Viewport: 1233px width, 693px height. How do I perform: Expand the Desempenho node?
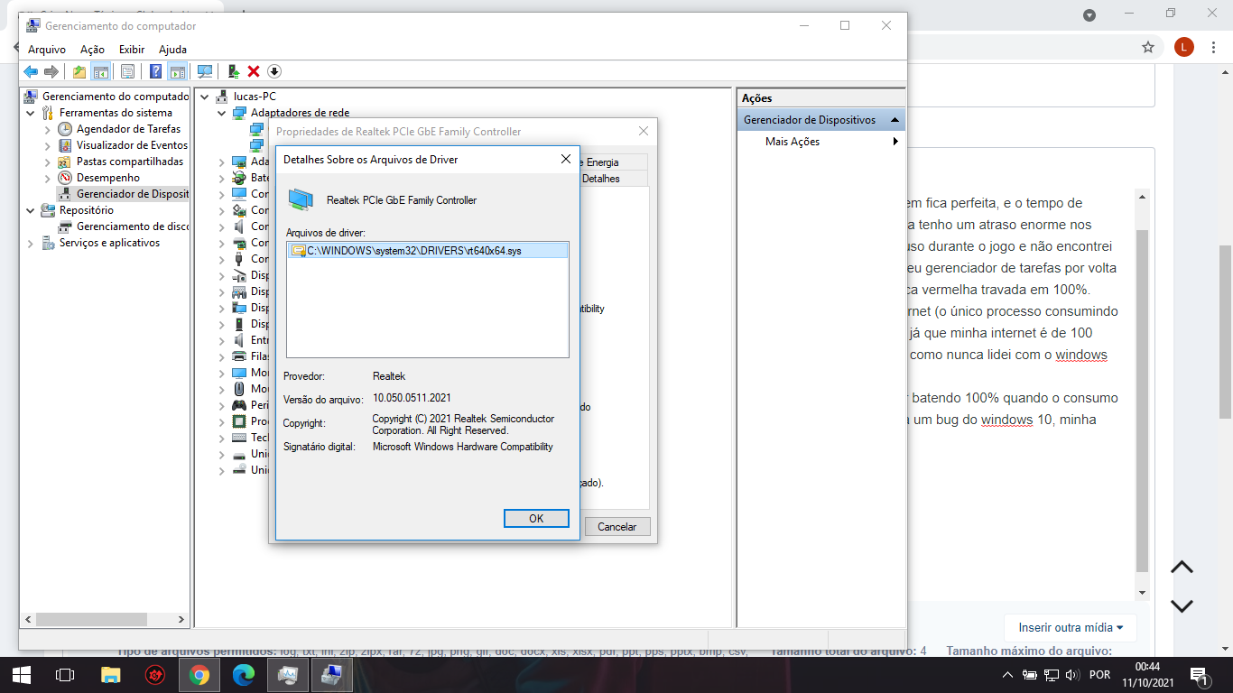[48, 178]
